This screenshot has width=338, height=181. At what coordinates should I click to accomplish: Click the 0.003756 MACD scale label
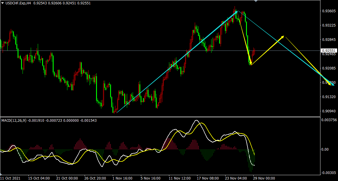point(329,120)
